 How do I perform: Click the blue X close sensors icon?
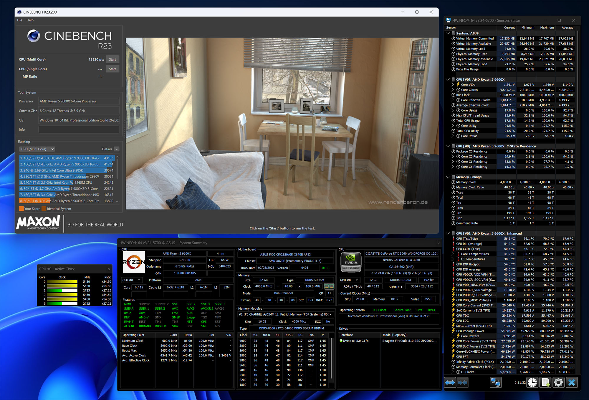[572, 383]
